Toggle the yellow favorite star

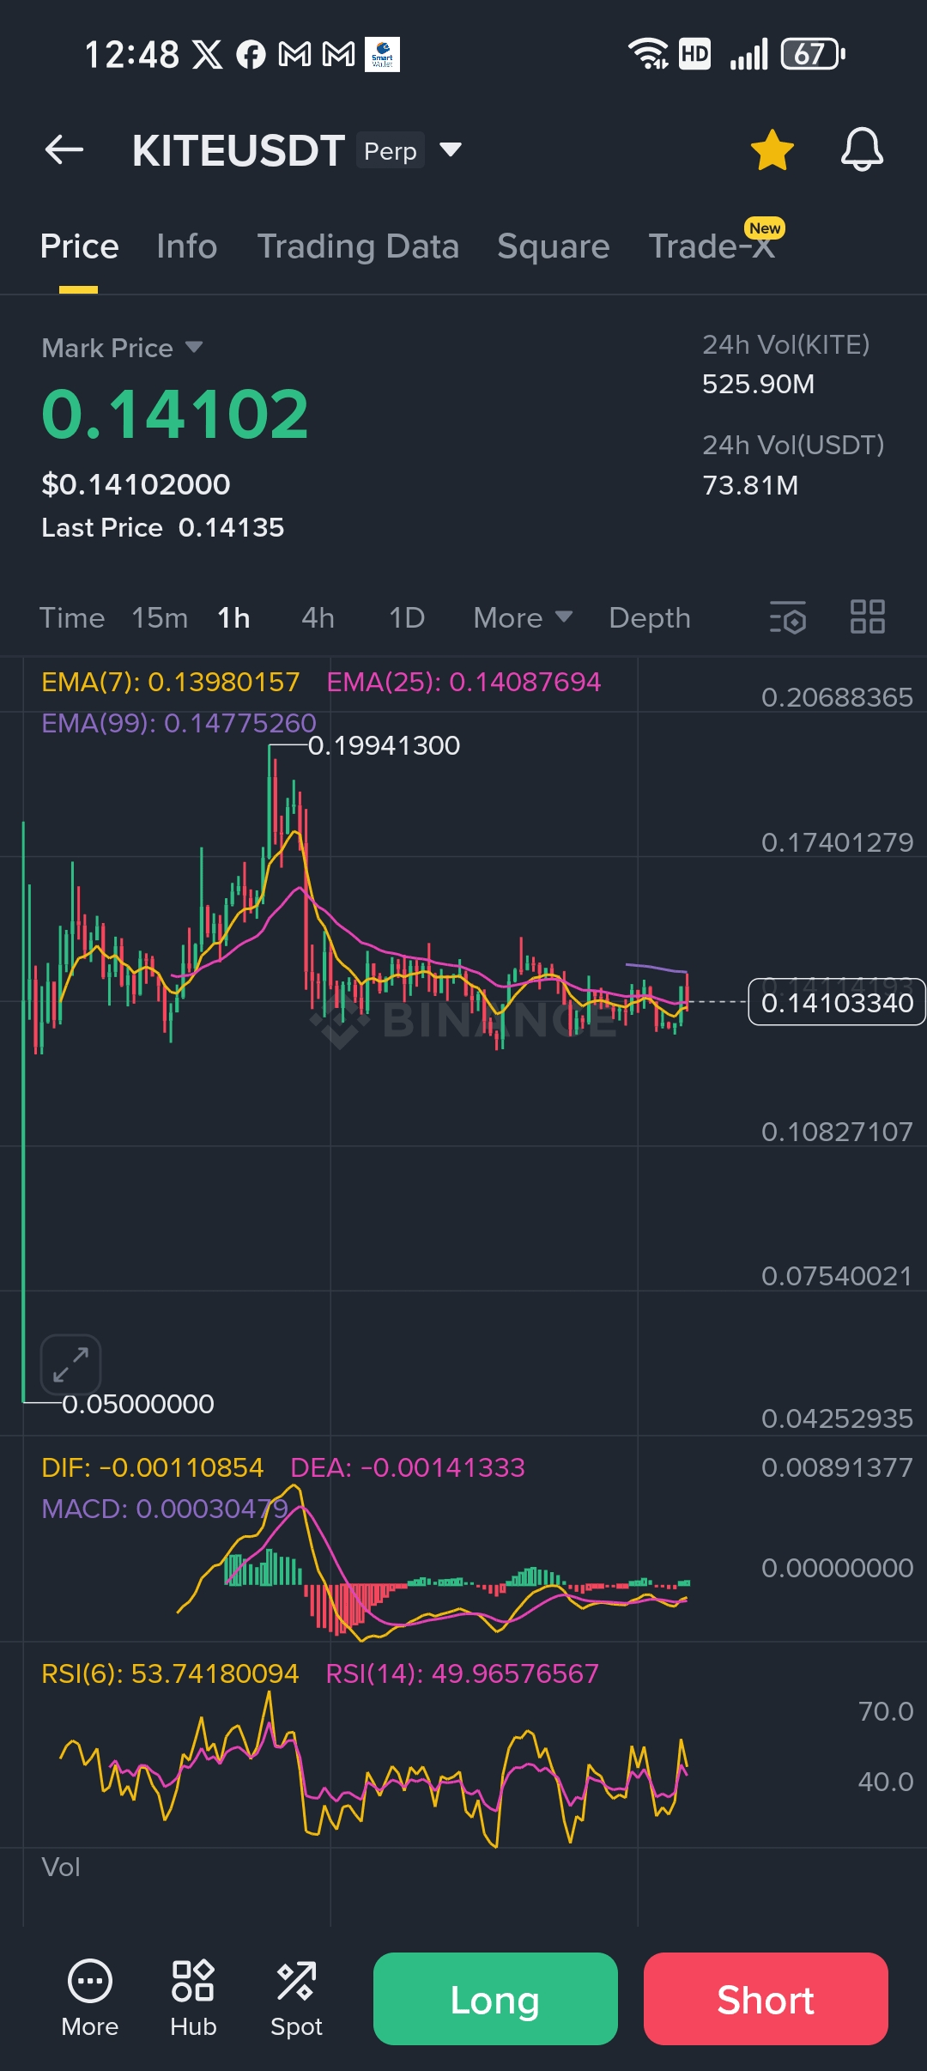(x=772, y=150)
